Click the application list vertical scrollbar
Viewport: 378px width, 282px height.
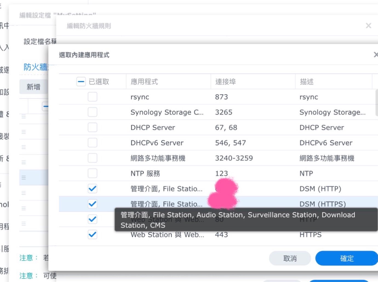[x=377, y=103]
